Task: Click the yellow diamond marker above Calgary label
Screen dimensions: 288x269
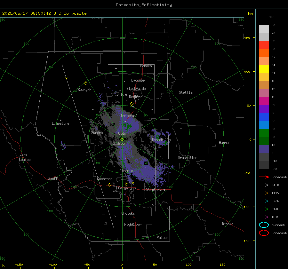Action: tap(126, 184)
